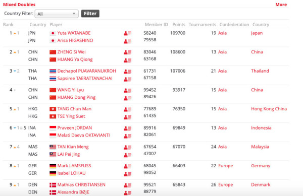Click China flag beside ZHENG Si Wei

53,52
